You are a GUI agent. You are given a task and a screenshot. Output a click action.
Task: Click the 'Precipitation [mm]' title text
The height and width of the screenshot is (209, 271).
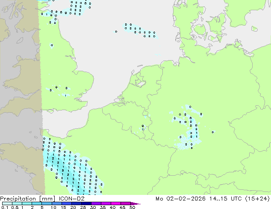pos(27,199)
